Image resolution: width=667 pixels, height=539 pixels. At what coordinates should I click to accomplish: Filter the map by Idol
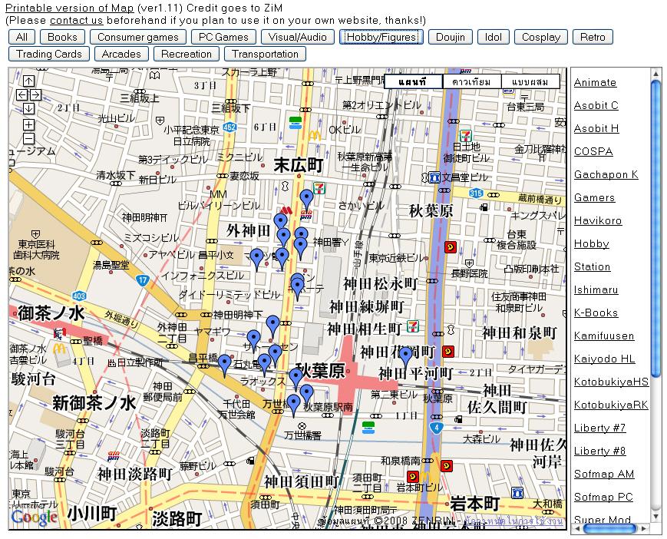pyautogui.click(x=493, y=37)
